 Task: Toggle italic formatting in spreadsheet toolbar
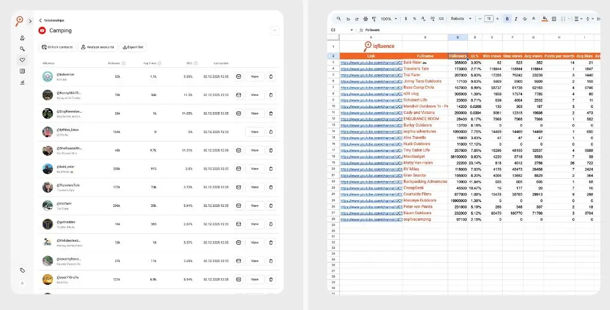click(x=516, y=19)
